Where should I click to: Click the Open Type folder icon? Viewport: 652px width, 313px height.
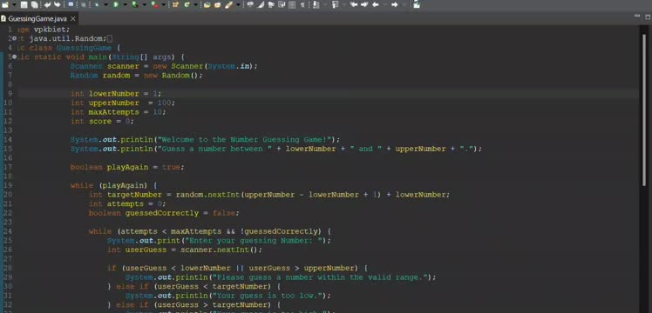207,4
